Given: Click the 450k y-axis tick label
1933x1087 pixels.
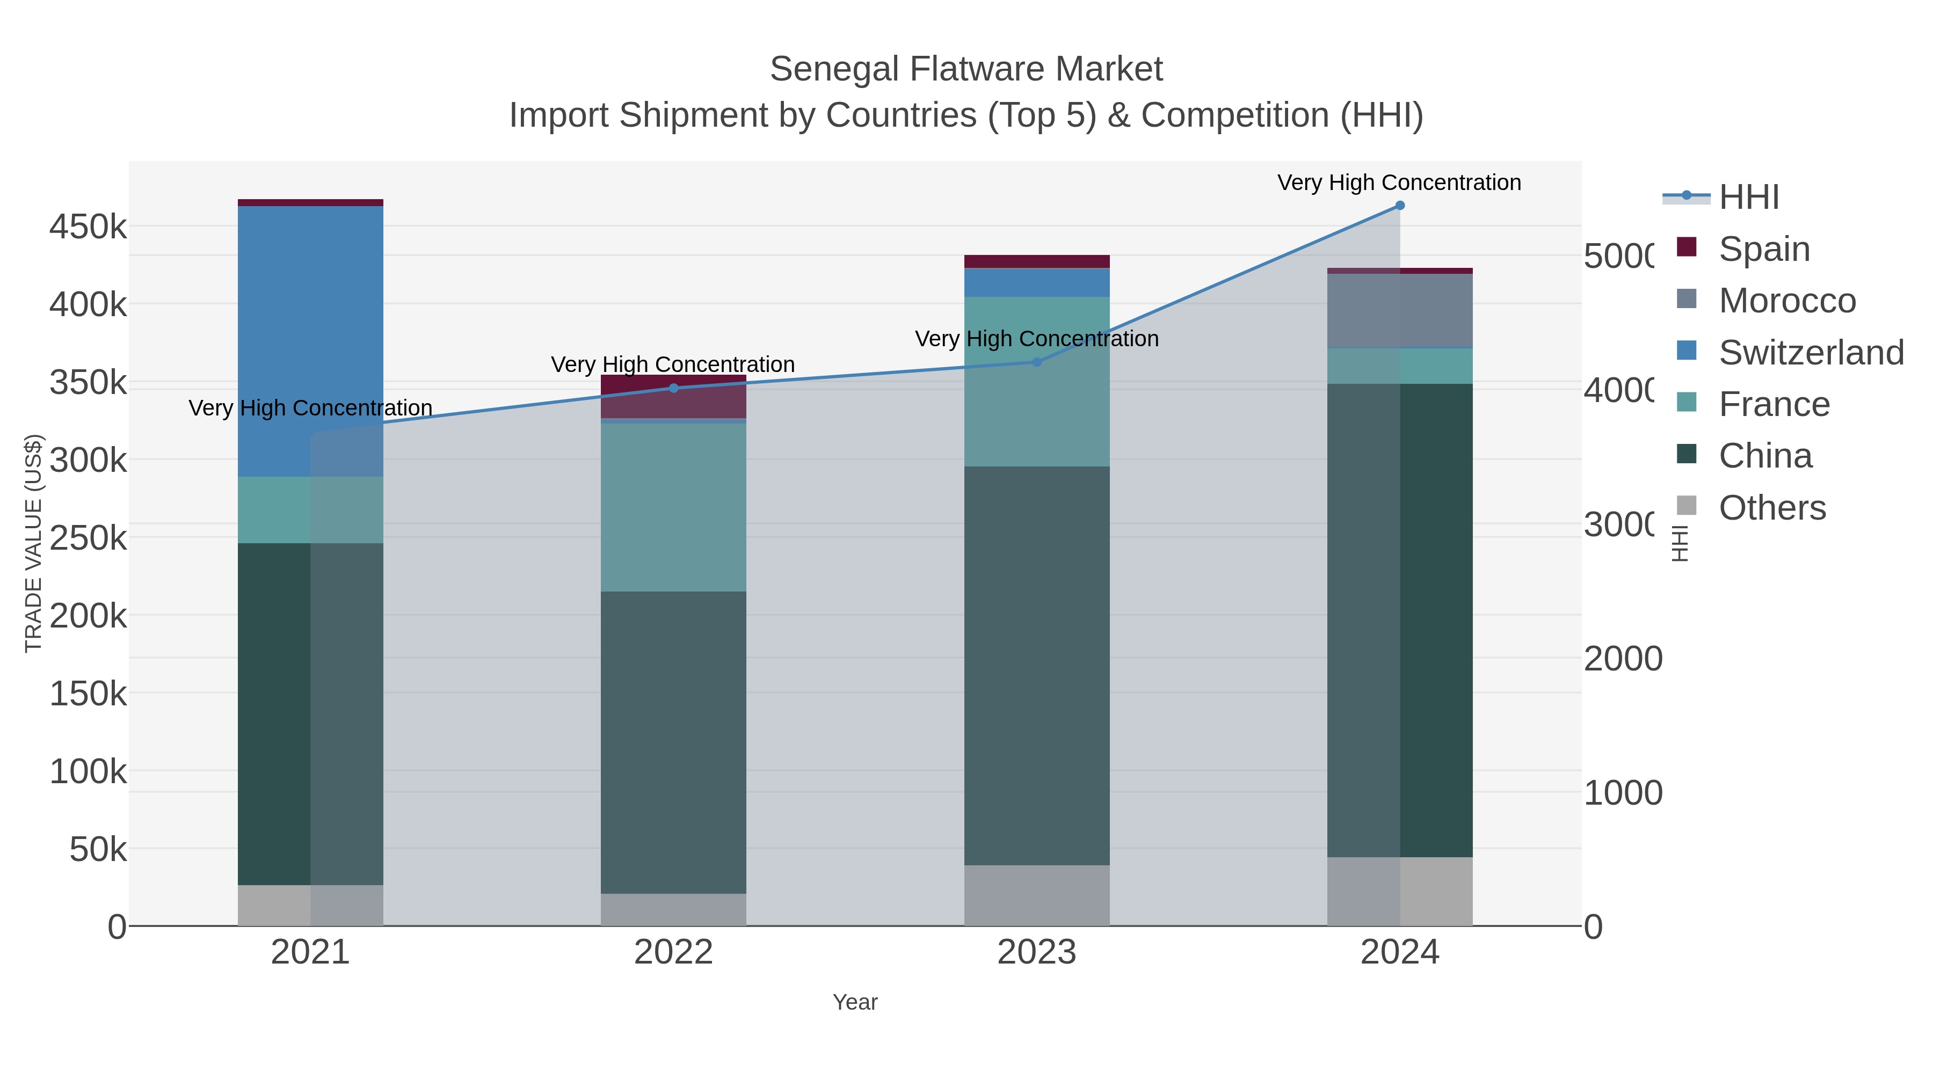Looking at the screenshot, I should pyautogui.click(x=88, y=227).
